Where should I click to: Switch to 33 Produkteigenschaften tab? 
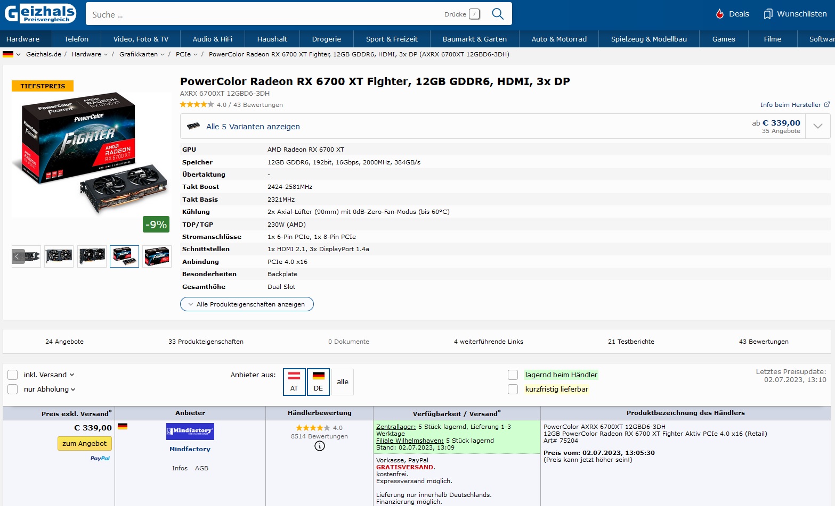click(x=206, y=342)
